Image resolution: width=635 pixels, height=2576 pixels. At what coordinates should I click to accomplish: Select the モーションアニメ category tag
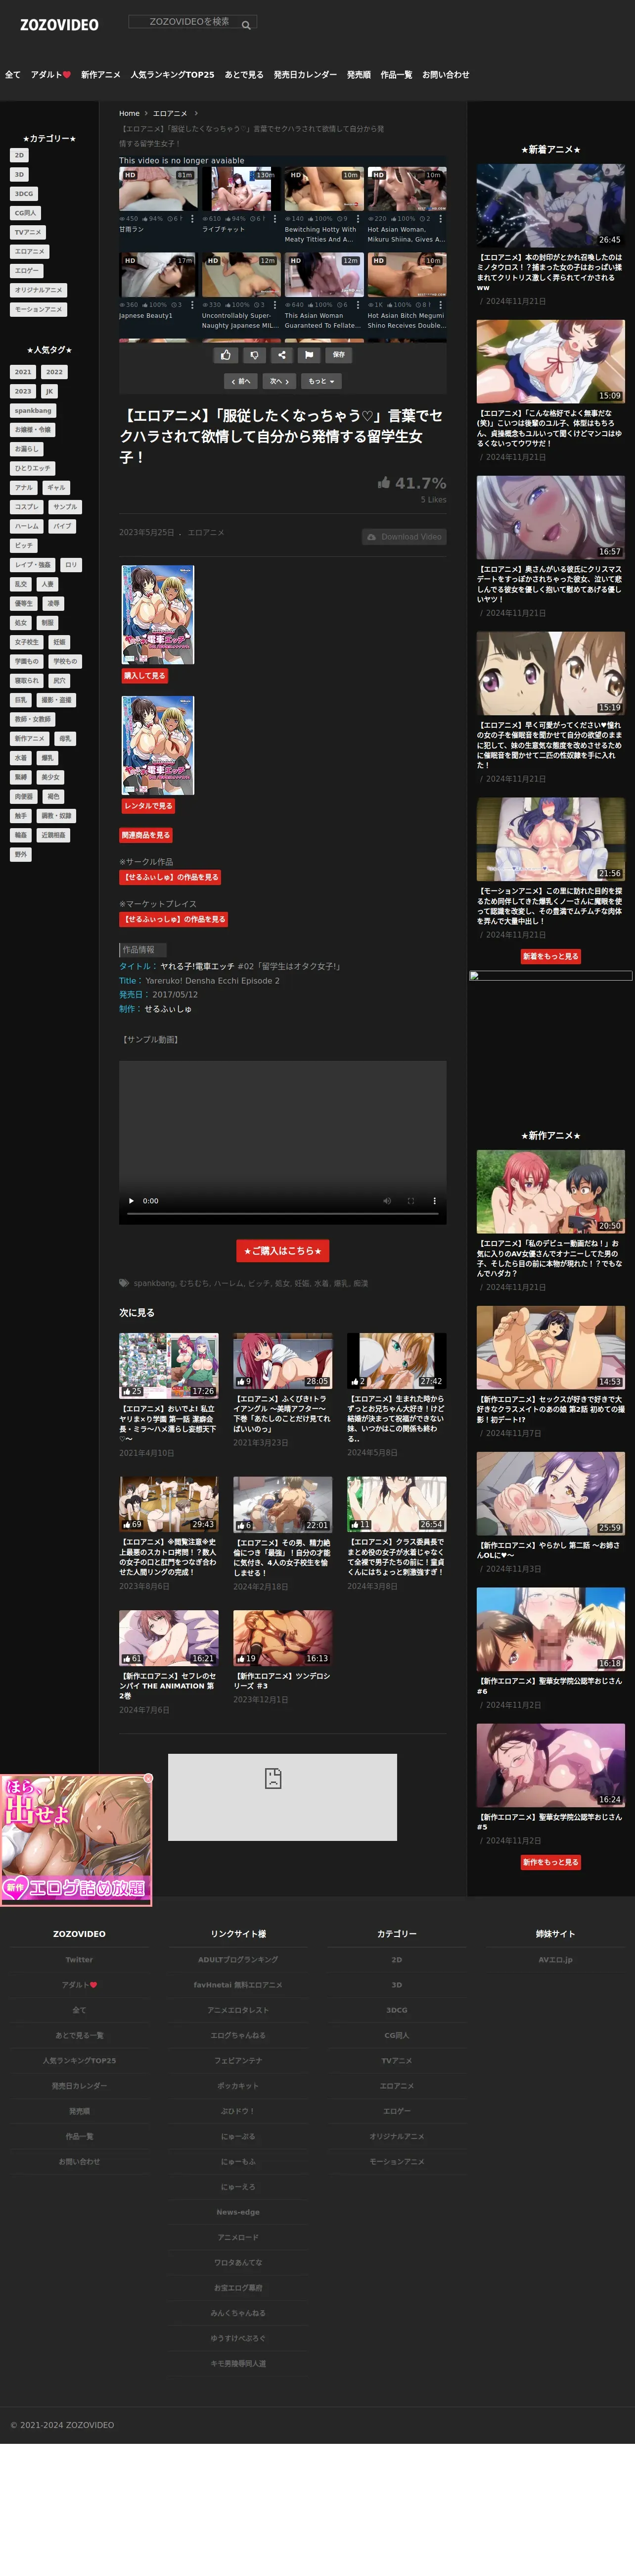(x=38, y=309)
